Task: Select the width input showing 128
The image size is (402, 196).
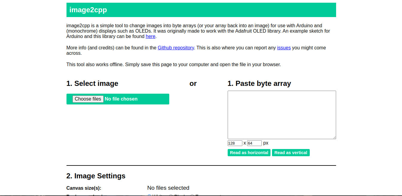Action: tap(235, 143)
